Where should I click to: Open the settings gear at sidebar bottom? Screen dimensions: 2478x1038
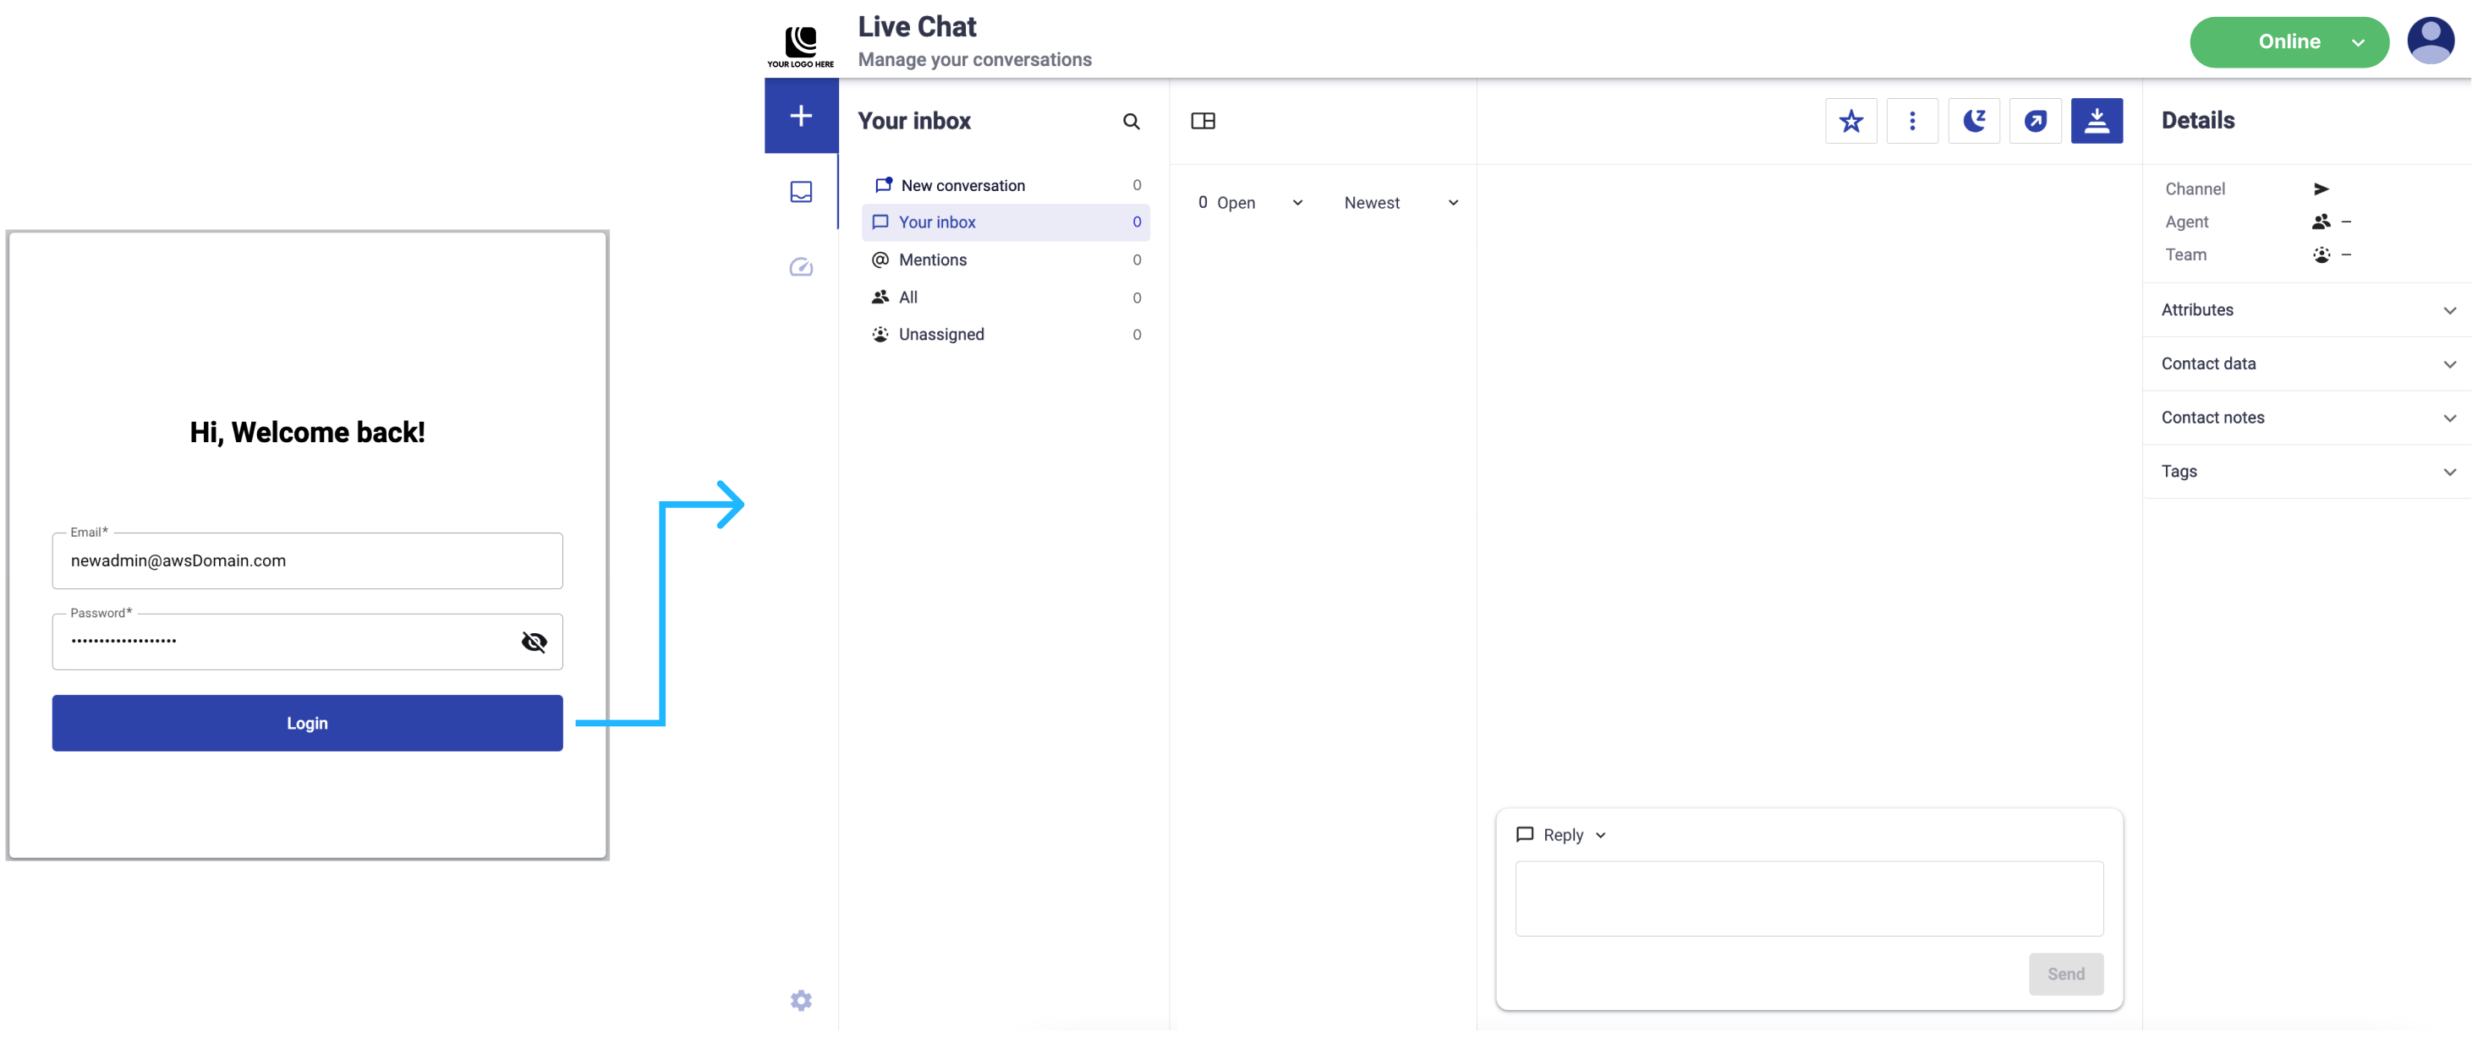click(x=803, y=1002)
